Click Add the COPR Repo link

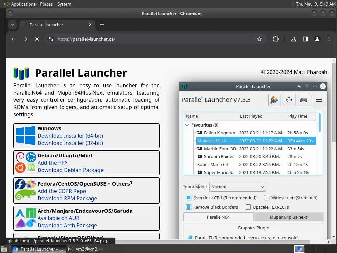tap(62, 191)
